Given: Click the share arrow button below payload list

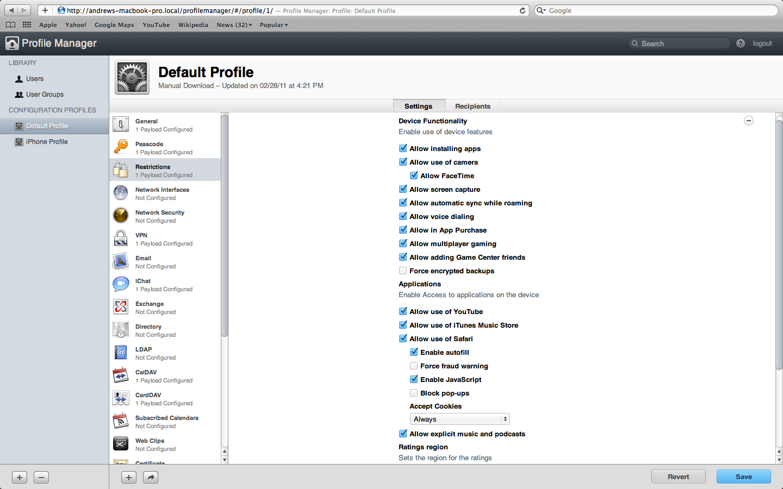Looking at the screenshot, I should click(x=151, y=477).
